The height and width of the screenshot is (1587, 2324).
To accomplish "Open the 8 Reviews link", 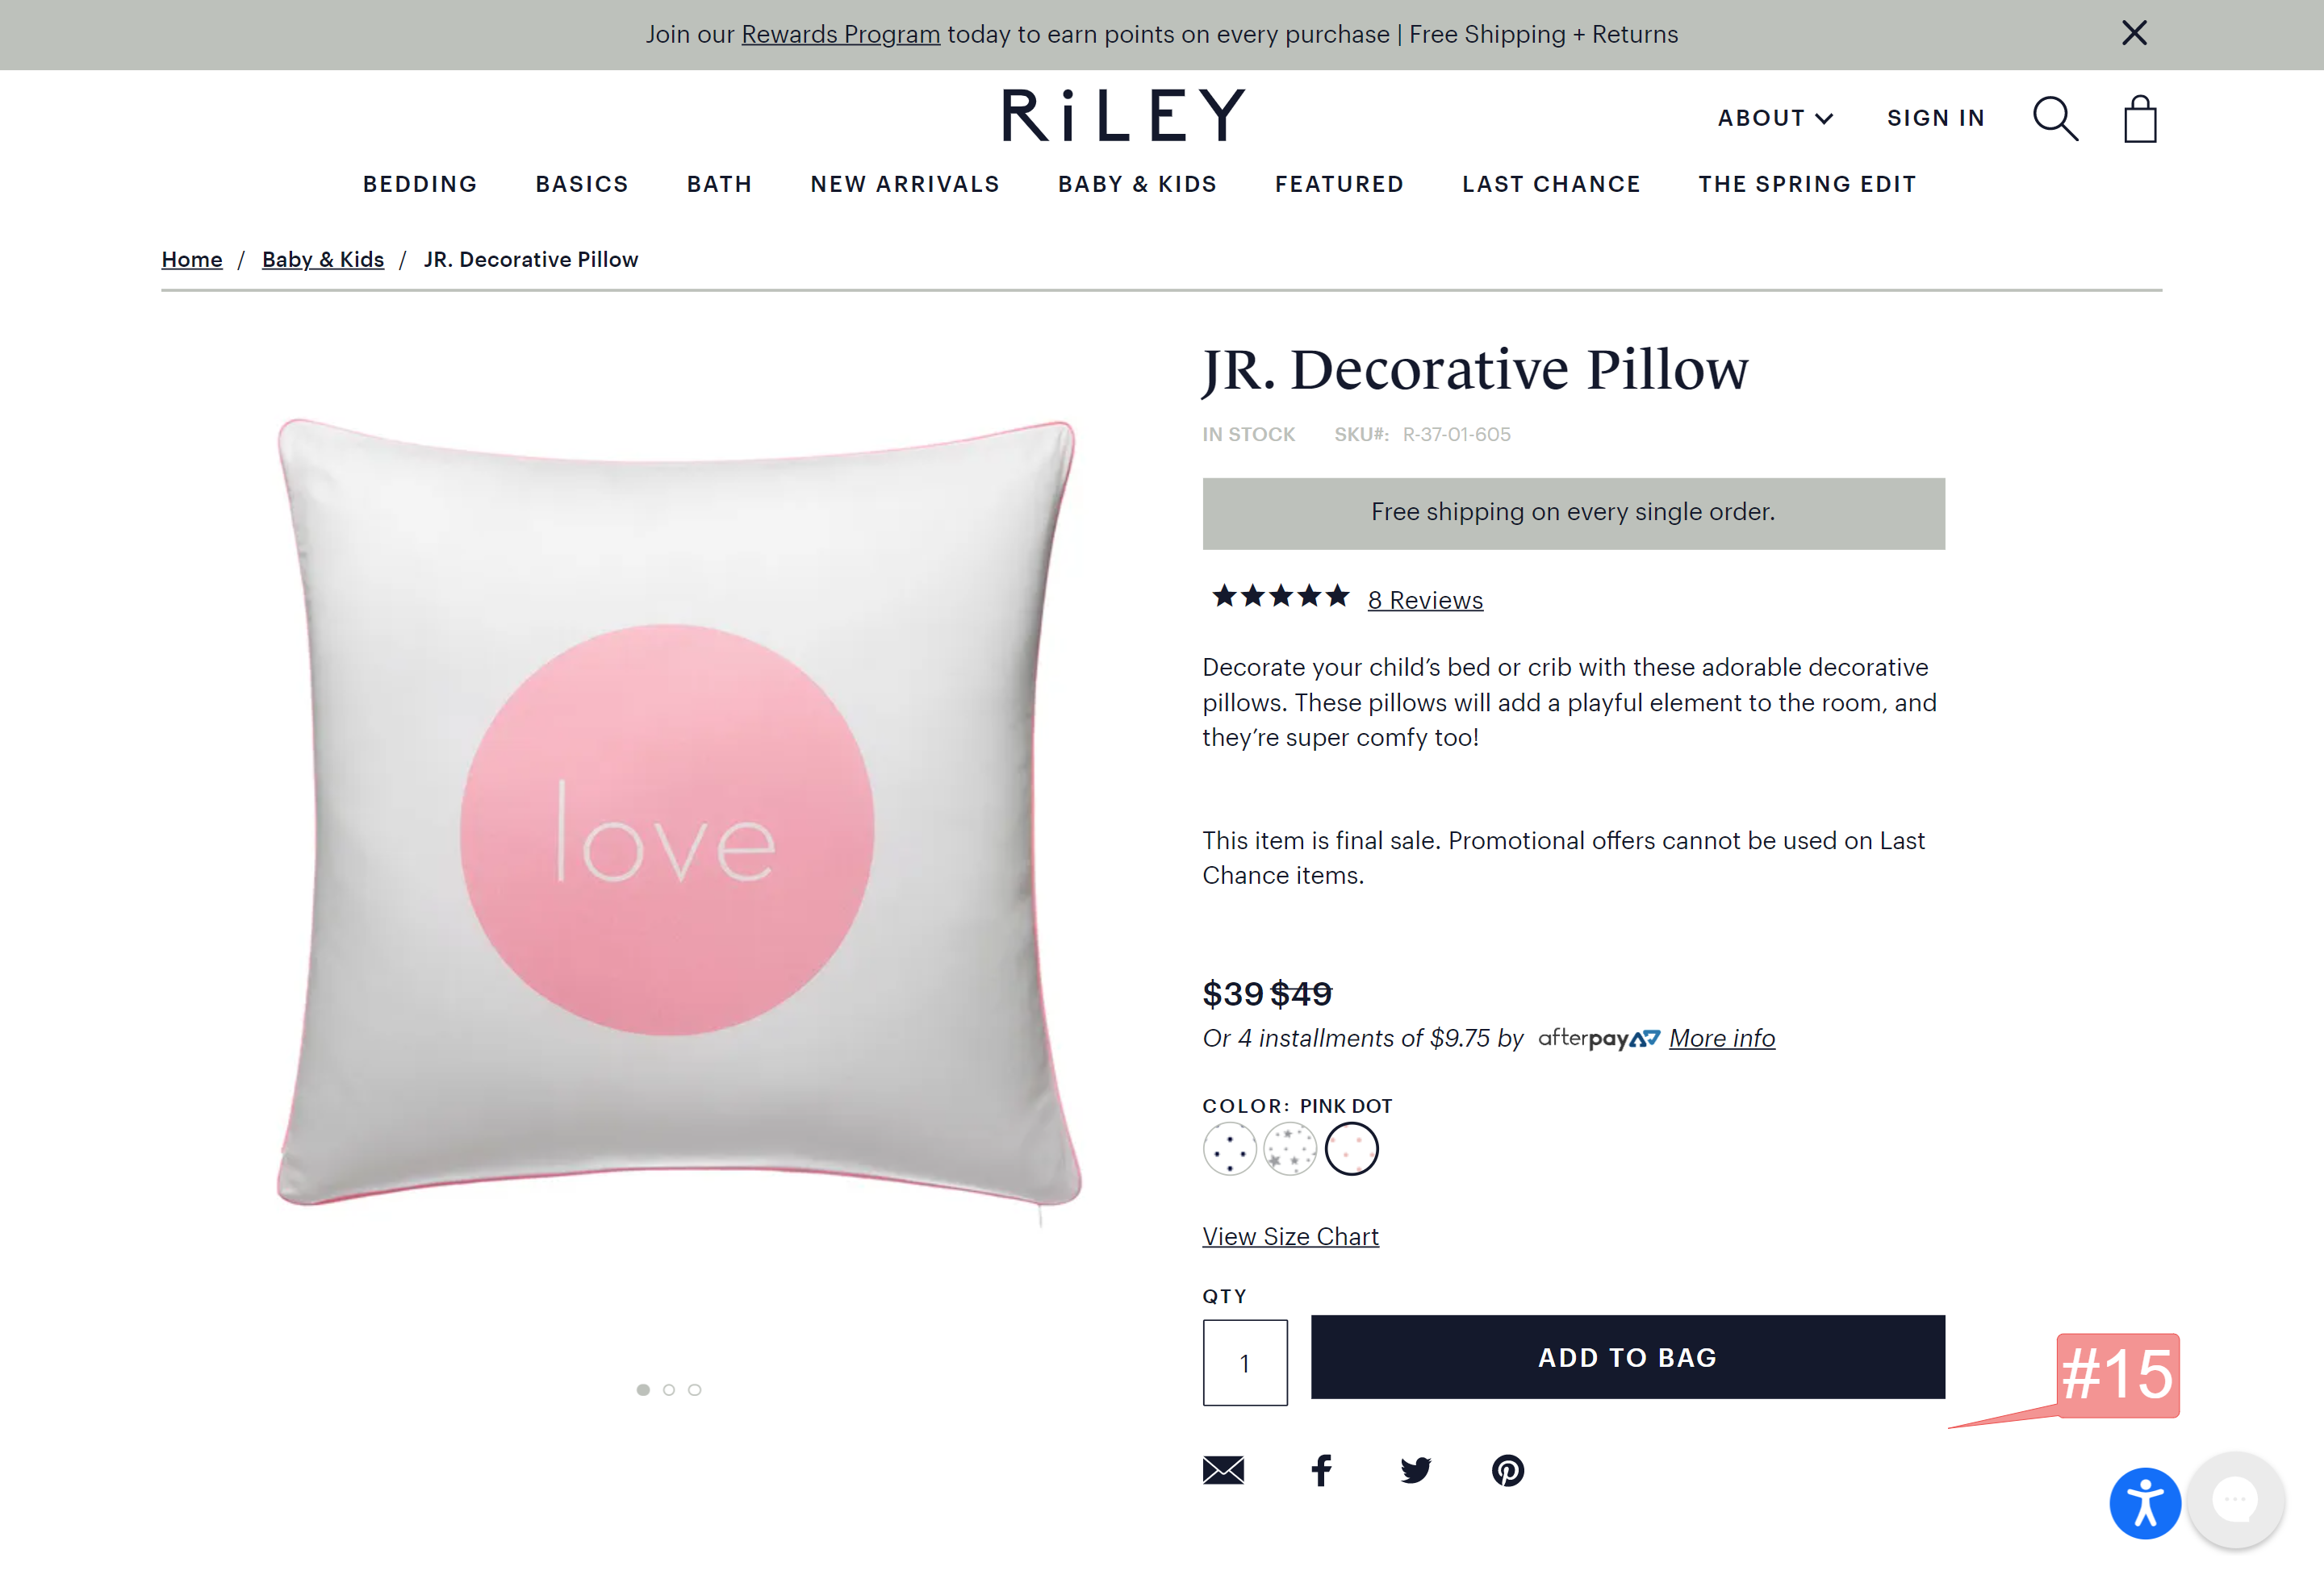I will [x=1425, y=600].
